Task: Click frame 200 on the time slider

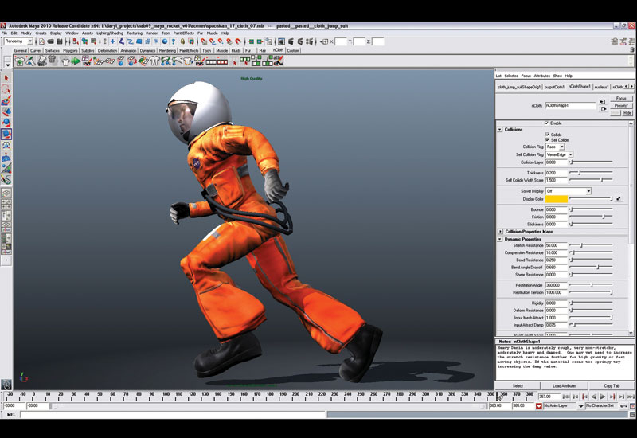Action: [x=295, y=395]
